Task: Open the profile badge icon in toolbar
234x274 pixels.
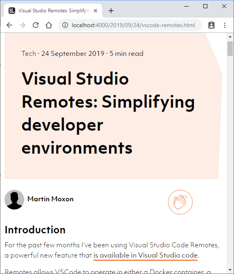Action: pyautogui.click(x=211, y=25)
